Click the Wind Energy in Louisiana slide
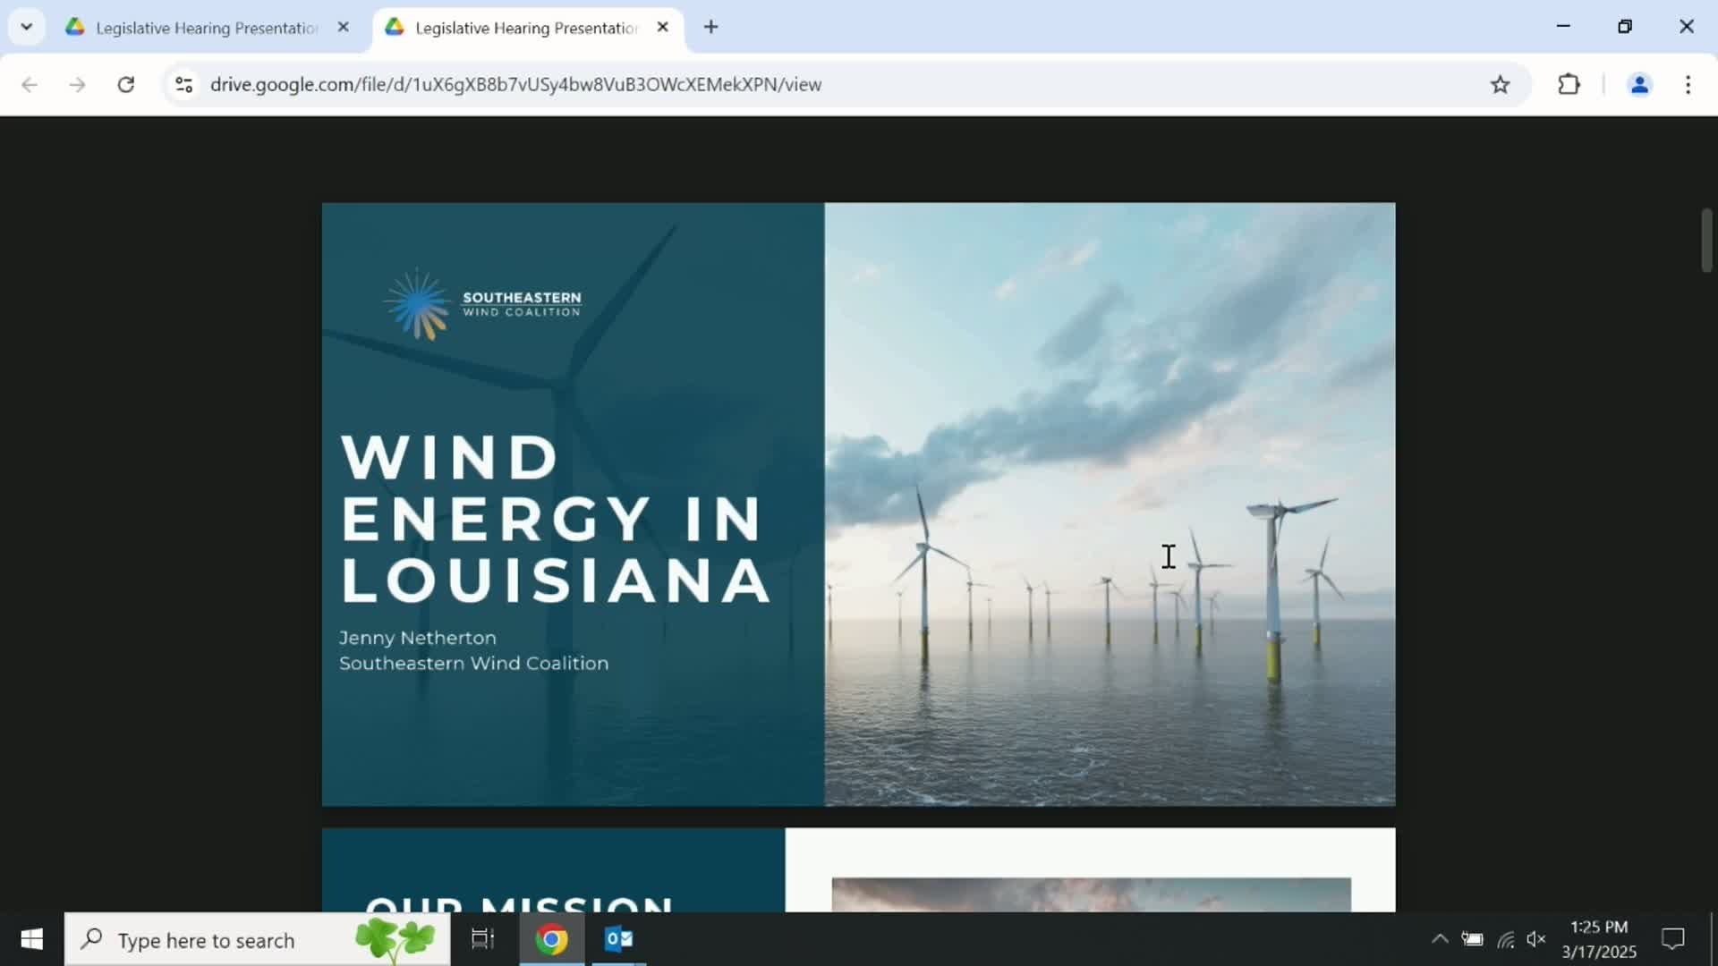Image resolution: width=1718 pixels, height=966 pixels. coord(857,504)
